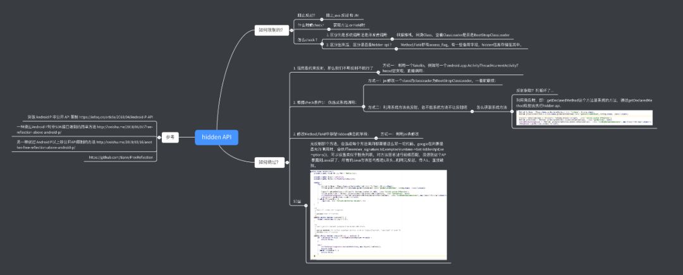683x275 pixels.
Task: Select the fakelib ActivityThread#currentActivityThread node
Action: (450, 68)
